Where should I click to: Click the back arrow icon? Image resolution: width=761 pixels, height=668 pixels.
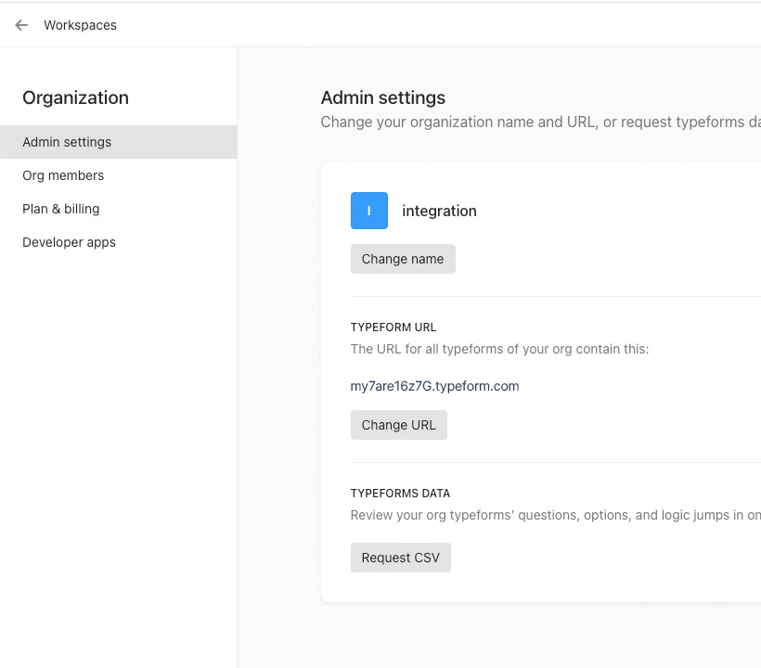tap(21, 25)
